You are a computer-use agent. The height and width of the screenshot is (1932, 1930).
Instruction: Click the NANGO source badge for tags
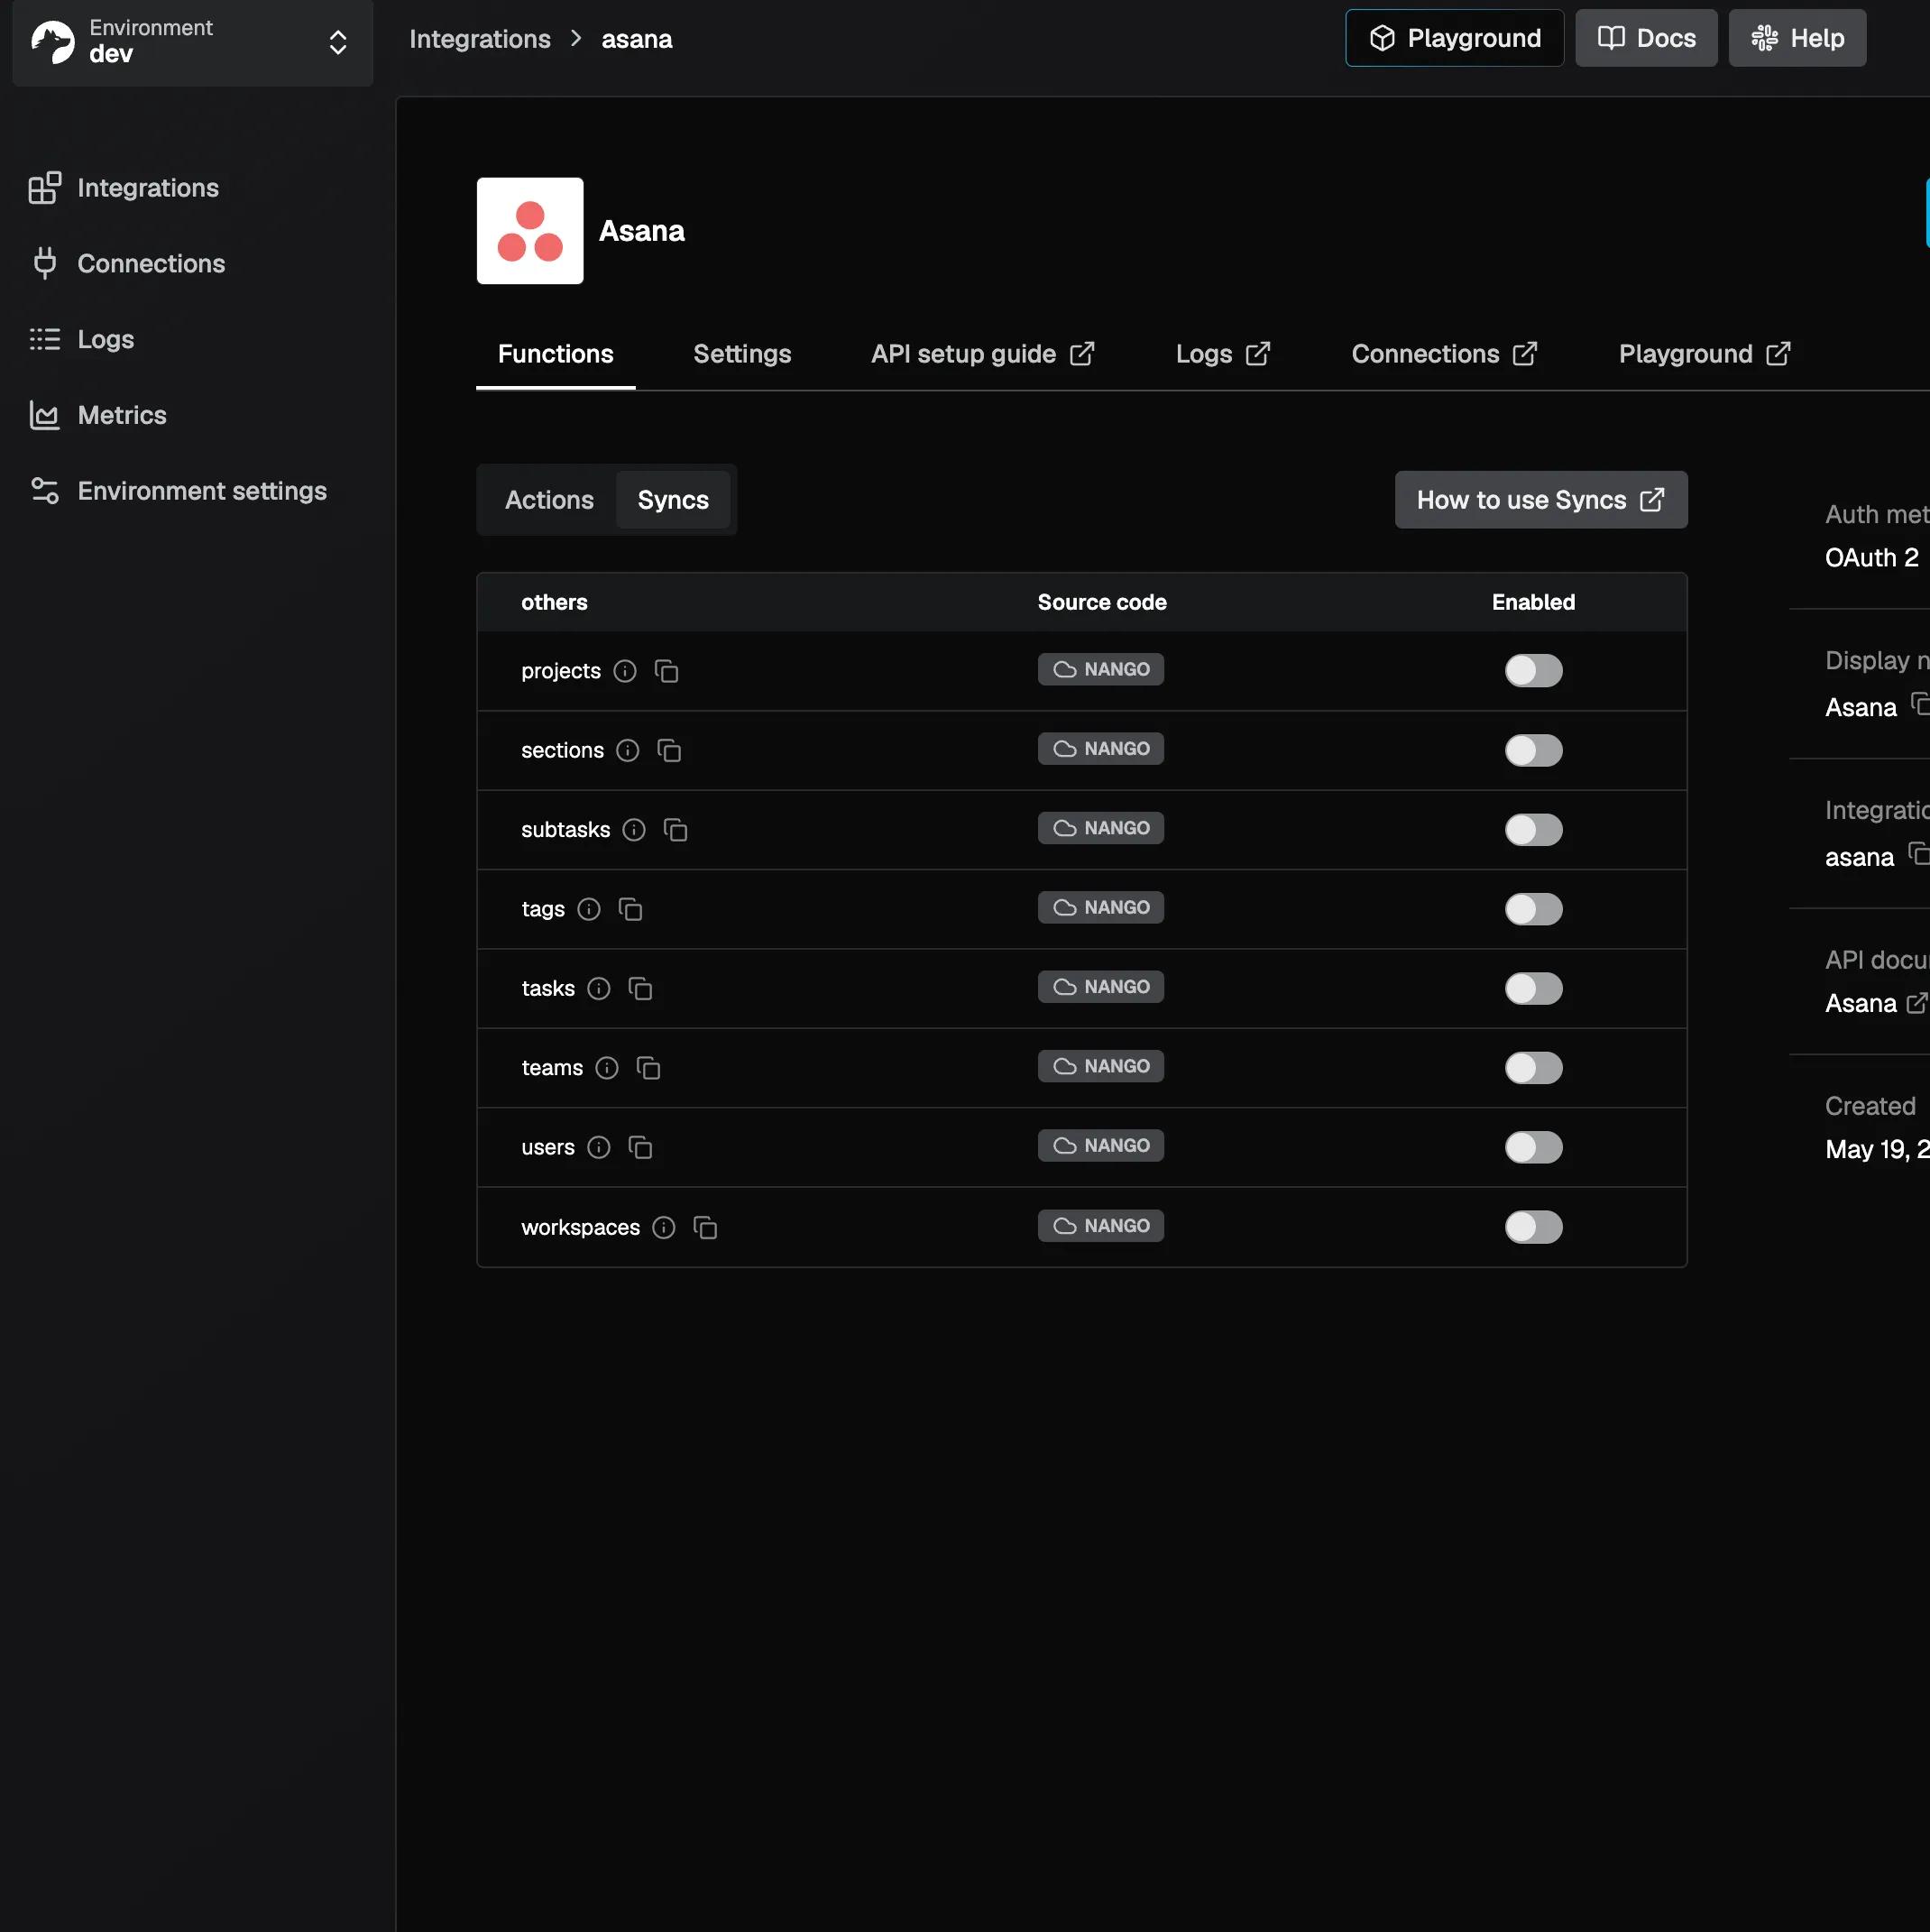(1101, 908)
